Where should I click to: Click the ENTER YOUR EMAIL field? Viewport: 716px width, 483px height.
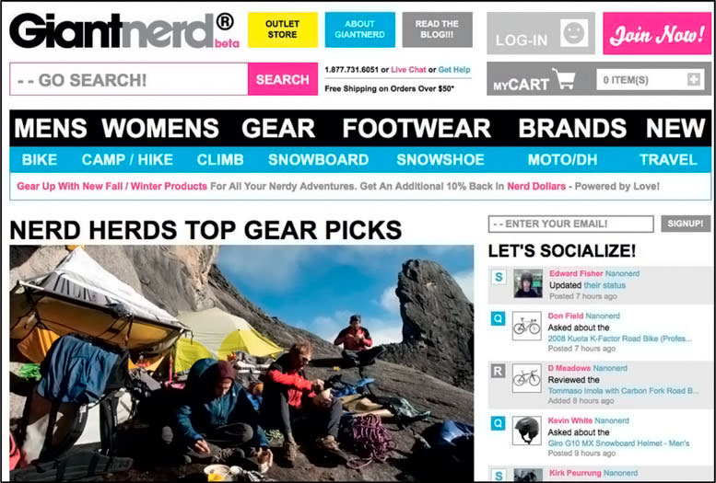[570, 224]
